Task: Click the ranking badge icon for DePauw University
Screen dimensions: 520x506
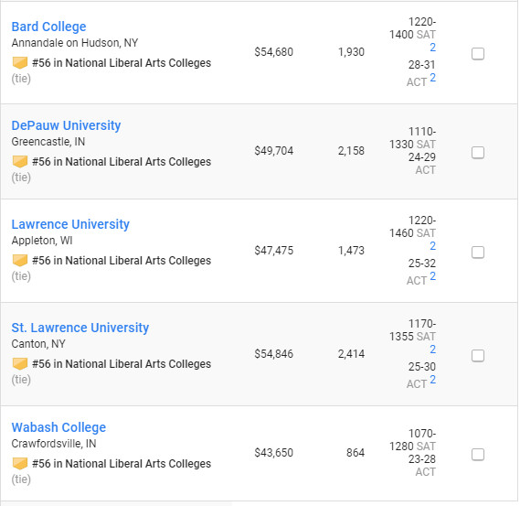Action: tap(20, 161)
